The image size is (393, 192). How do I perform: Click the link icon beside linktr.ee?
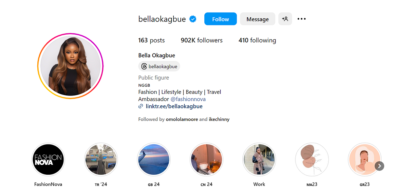tap(140, 106)
